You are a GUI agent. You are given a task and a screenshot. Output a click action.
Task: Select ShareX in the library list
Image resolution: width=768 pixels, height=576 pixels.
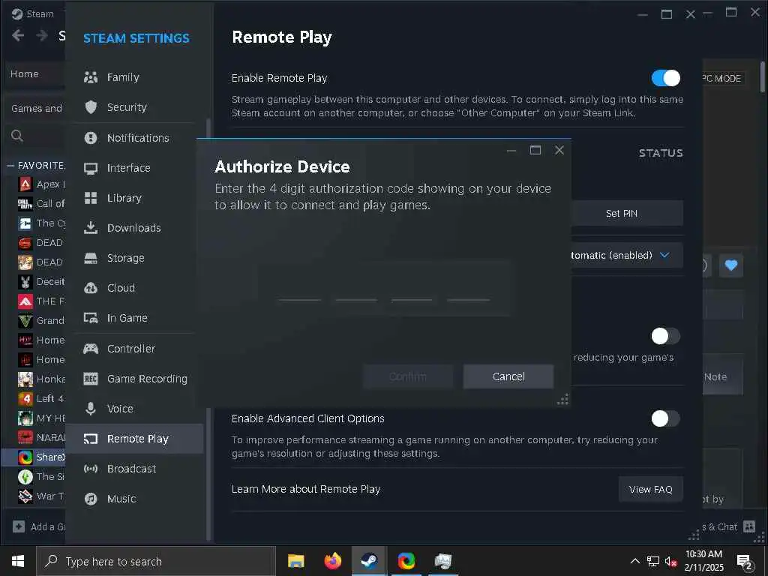pyautogui.click(x=34, y=457)
